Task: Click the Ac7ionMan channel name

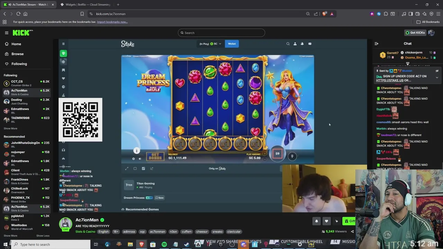Action: click(x=87, y=220)
